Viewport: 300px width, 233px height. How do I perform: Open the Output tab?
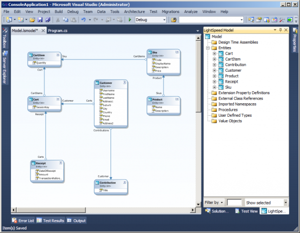click(x=76, y=220)
